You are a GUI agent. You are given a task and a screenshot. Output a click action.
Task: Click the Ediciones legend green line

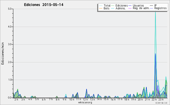coord(113,6)
